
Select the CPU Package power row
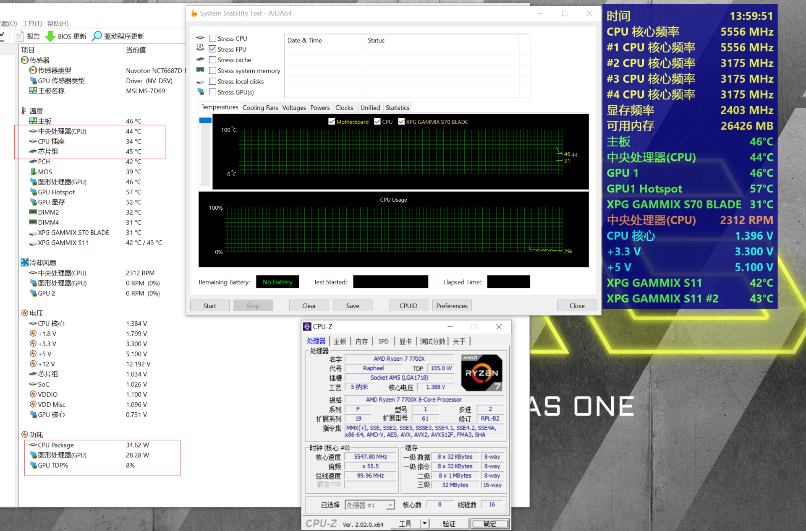(56, 445)
